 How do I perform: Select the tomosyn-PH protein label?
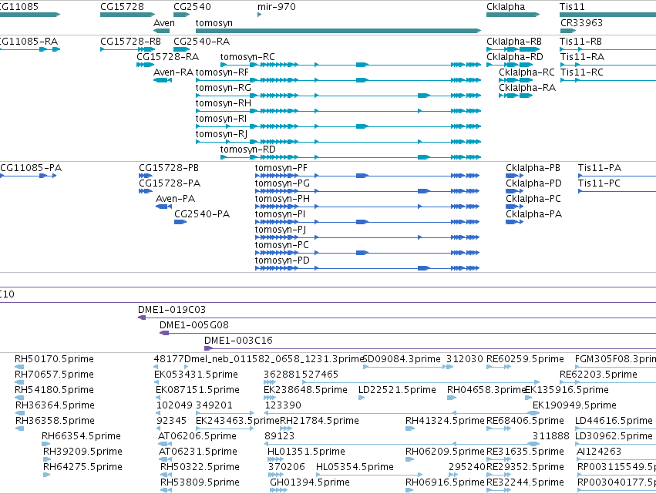pyautogui.click(x=282, y=199)
